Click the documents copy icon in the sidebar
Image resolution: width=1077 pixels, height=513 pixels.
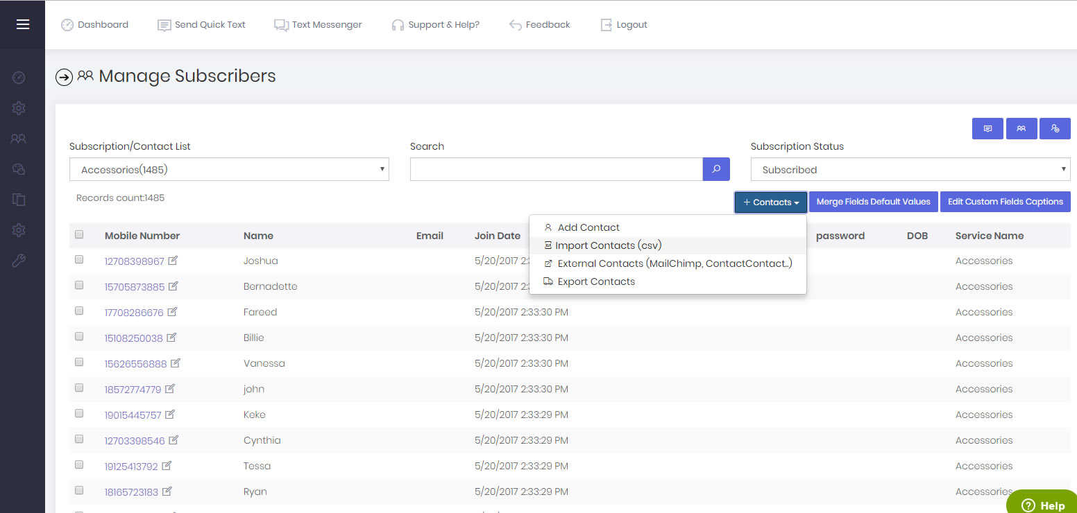pyautogui.click(x=19, y=200)
